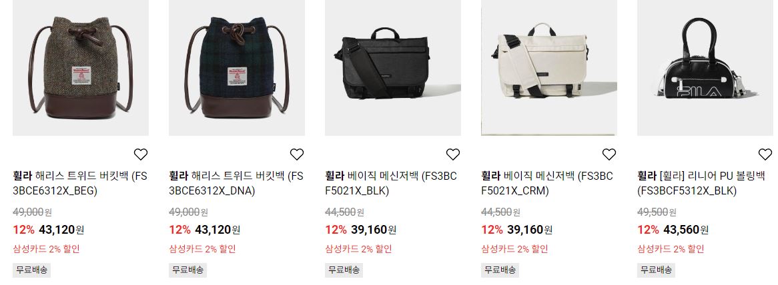The height and width of the screenshot is (285, 778).
Task: View the black messenger bag photo
Action: 393,68
